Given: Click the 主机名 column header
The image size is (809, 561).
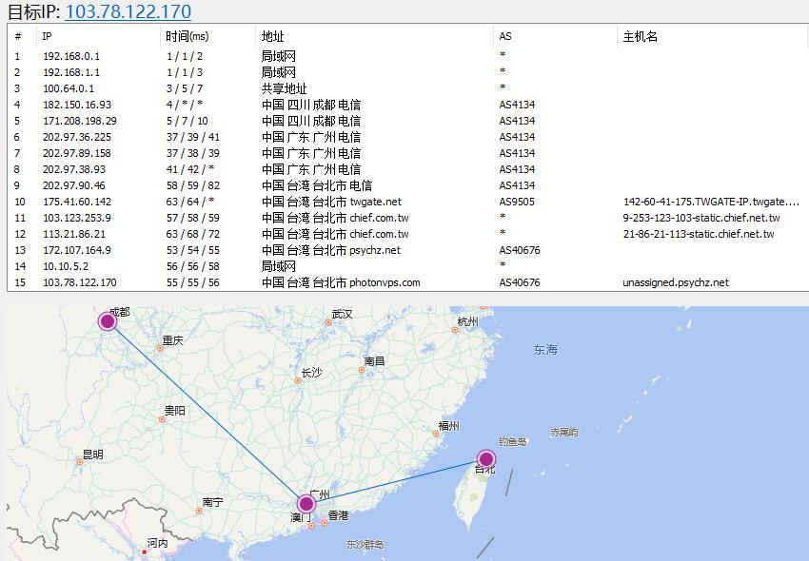Looking at the screenshot, I should coord(640,36).
